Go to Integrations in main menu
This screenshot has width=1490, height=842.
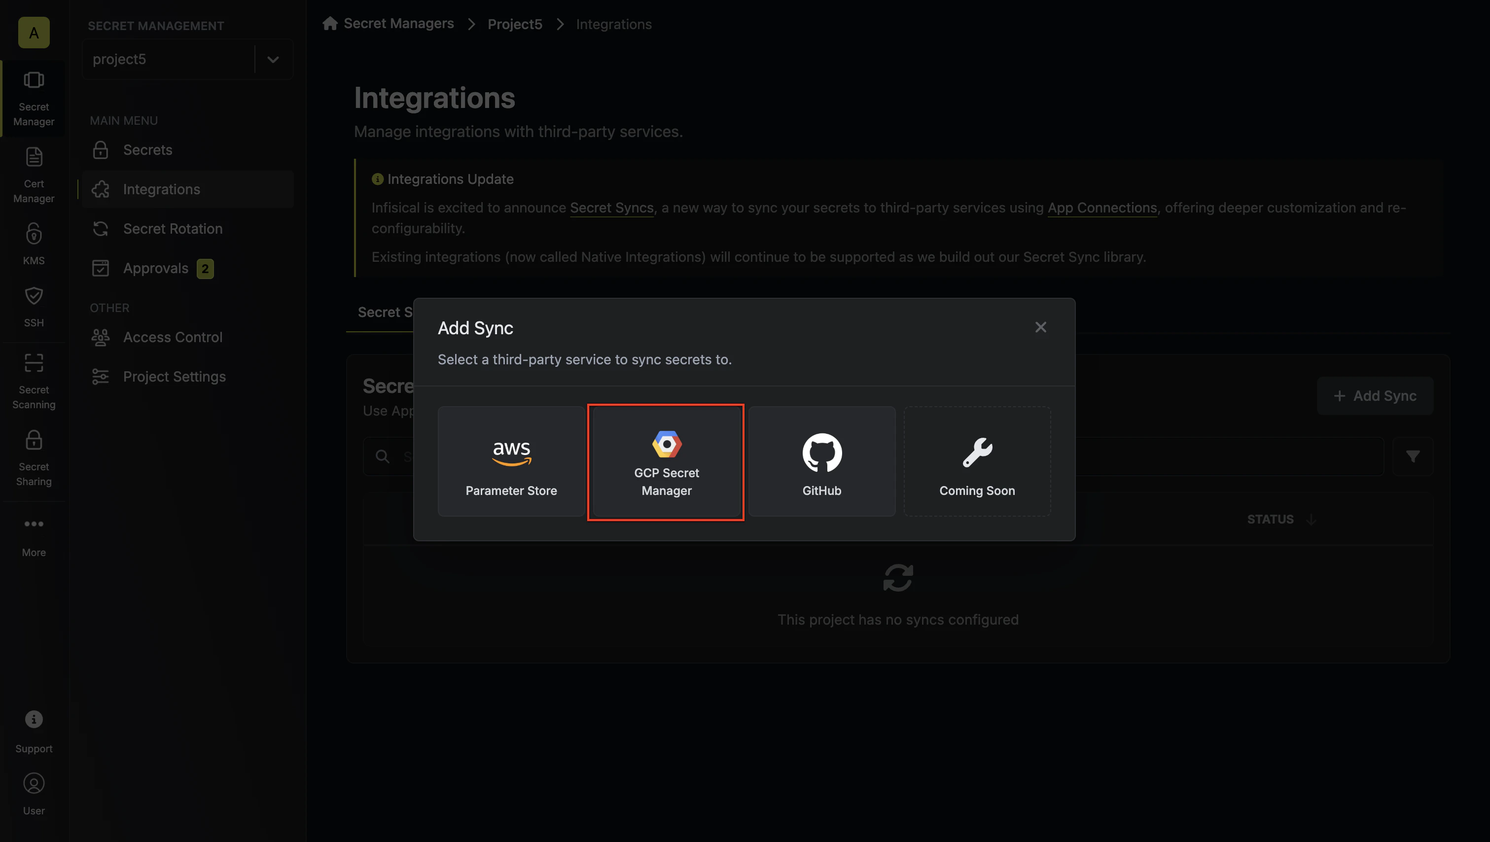tap(187, 189)
